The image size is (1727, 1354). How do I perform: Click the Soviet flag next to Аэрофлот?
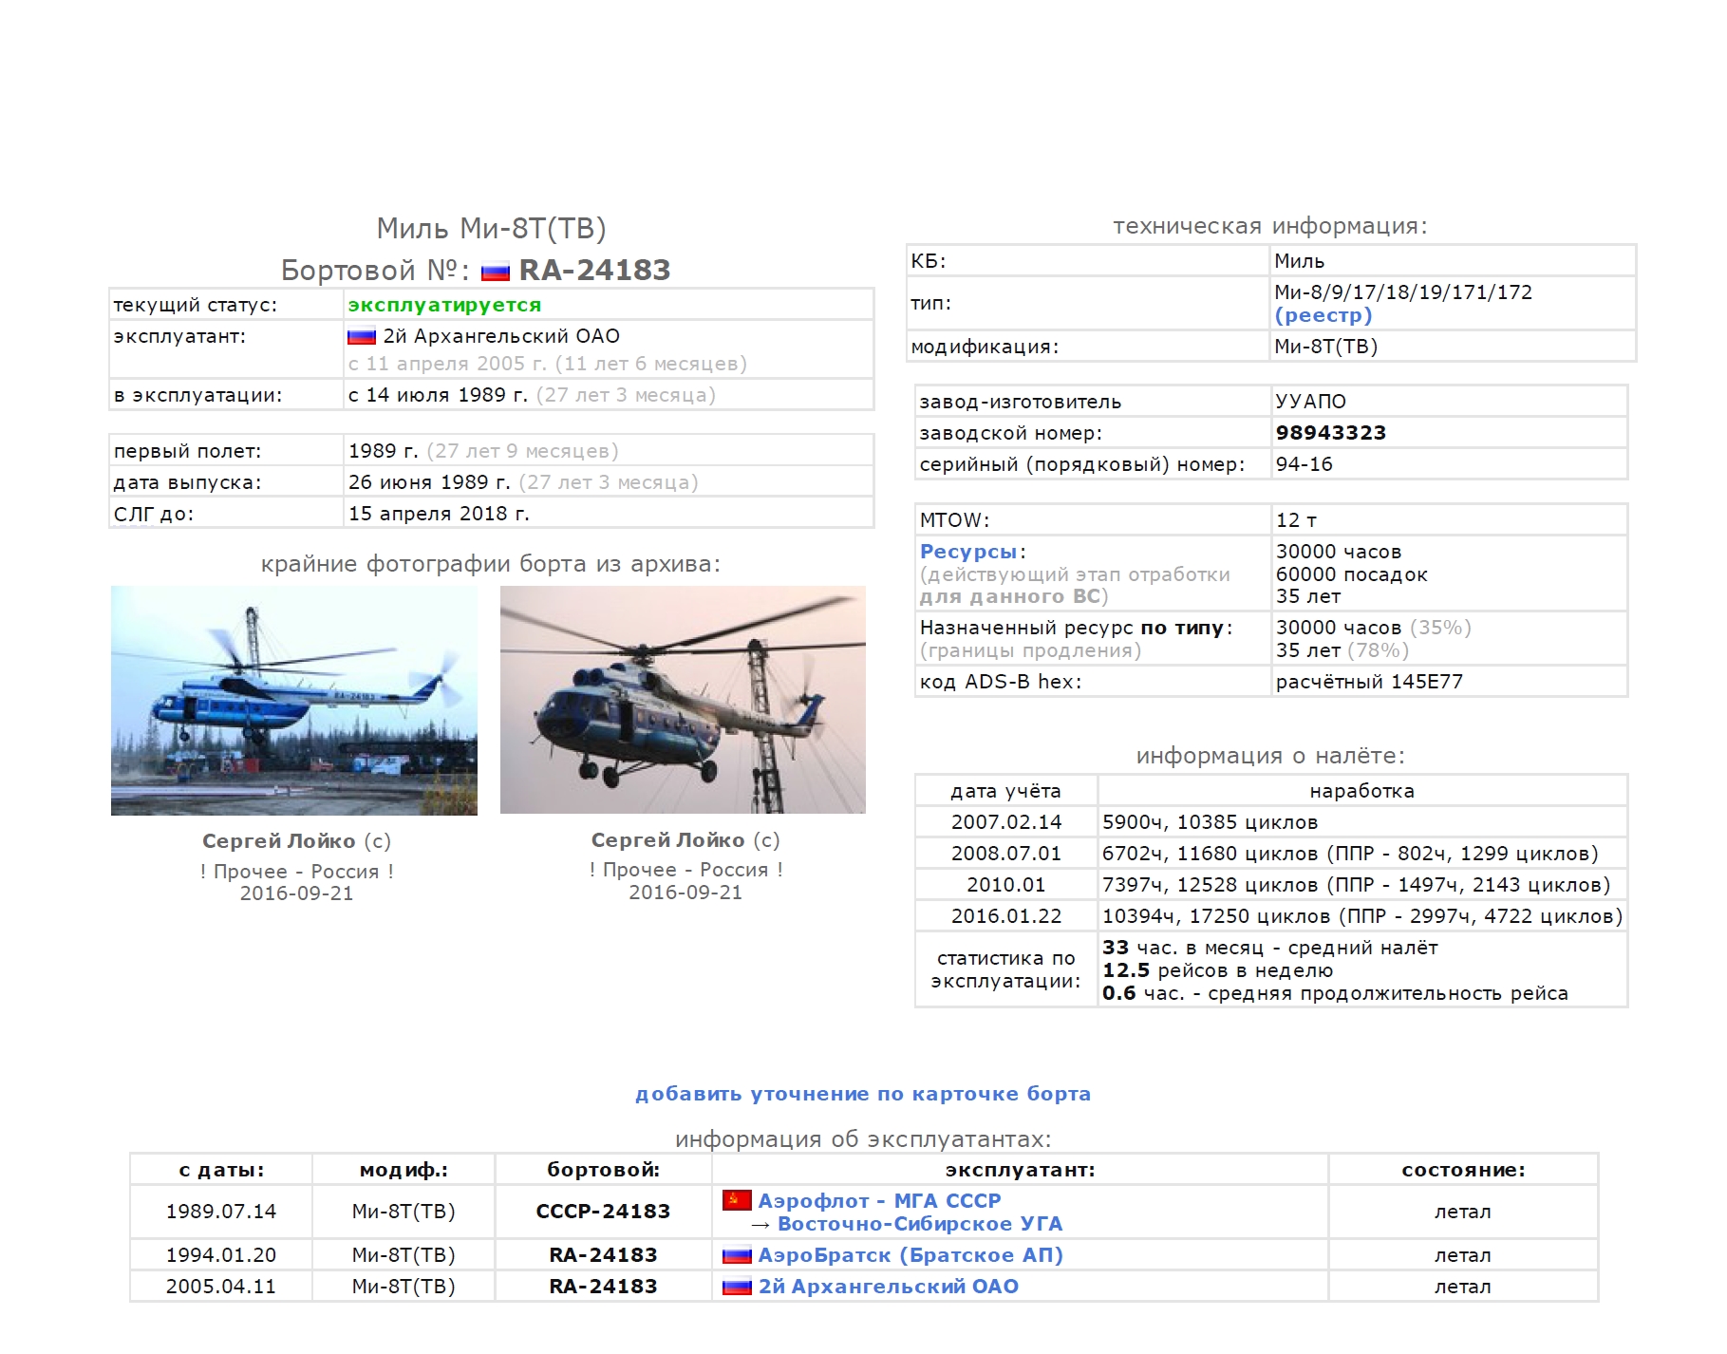tap(737, 1200)
